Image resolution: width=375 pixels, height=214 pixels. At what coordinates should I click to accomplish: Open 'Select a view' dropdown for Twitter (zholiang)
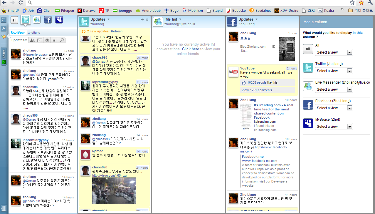[x=334, y=71]
